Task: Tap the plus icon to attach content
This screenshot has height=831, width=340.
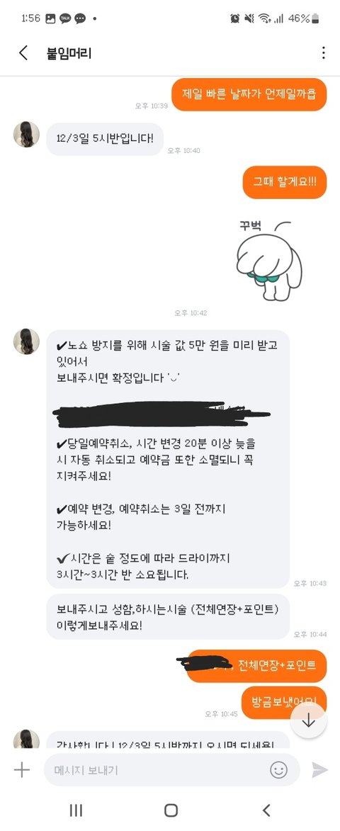Action: [22, 769]
